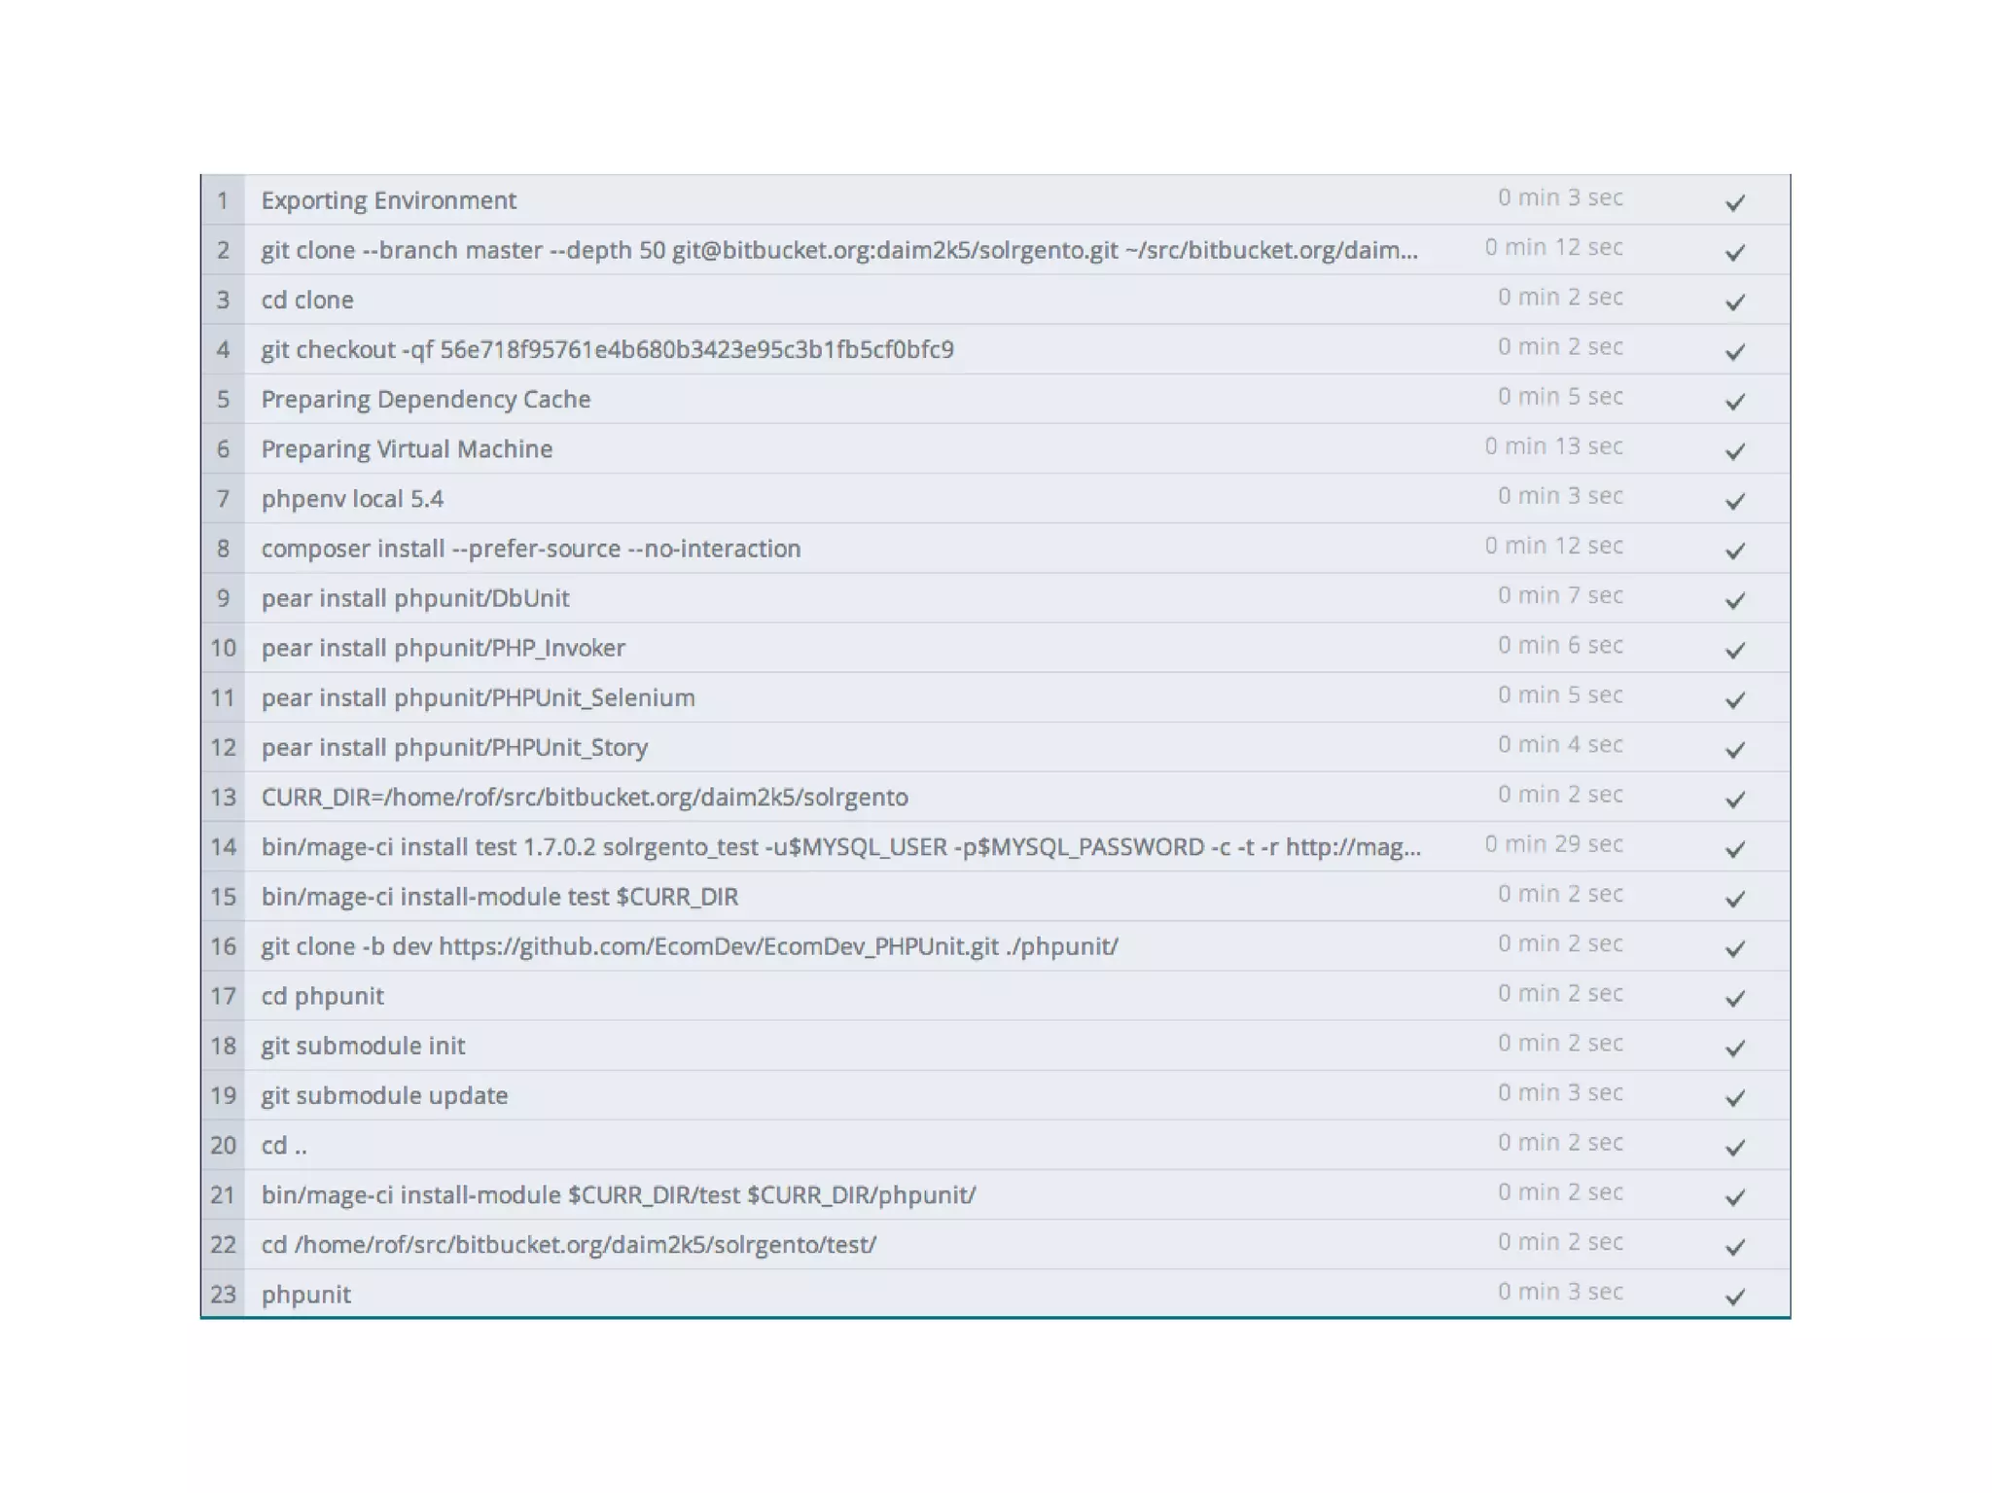The image size is (1992, 1493).
Task: Click the checkmark beside phpenv local 5.4
Action: [1734, 501]
